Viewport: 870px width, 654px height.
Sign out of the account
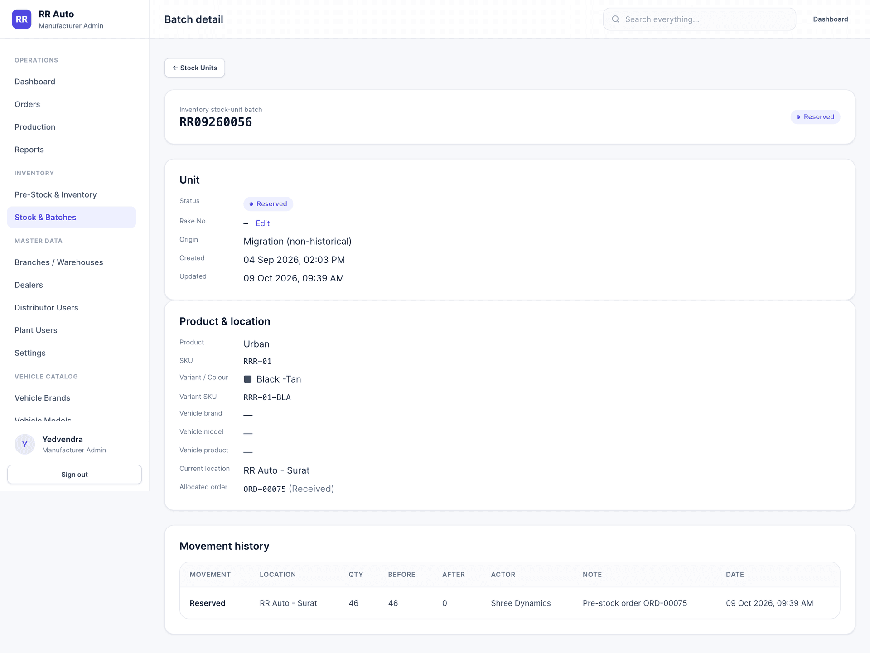[x=74, y=474]
